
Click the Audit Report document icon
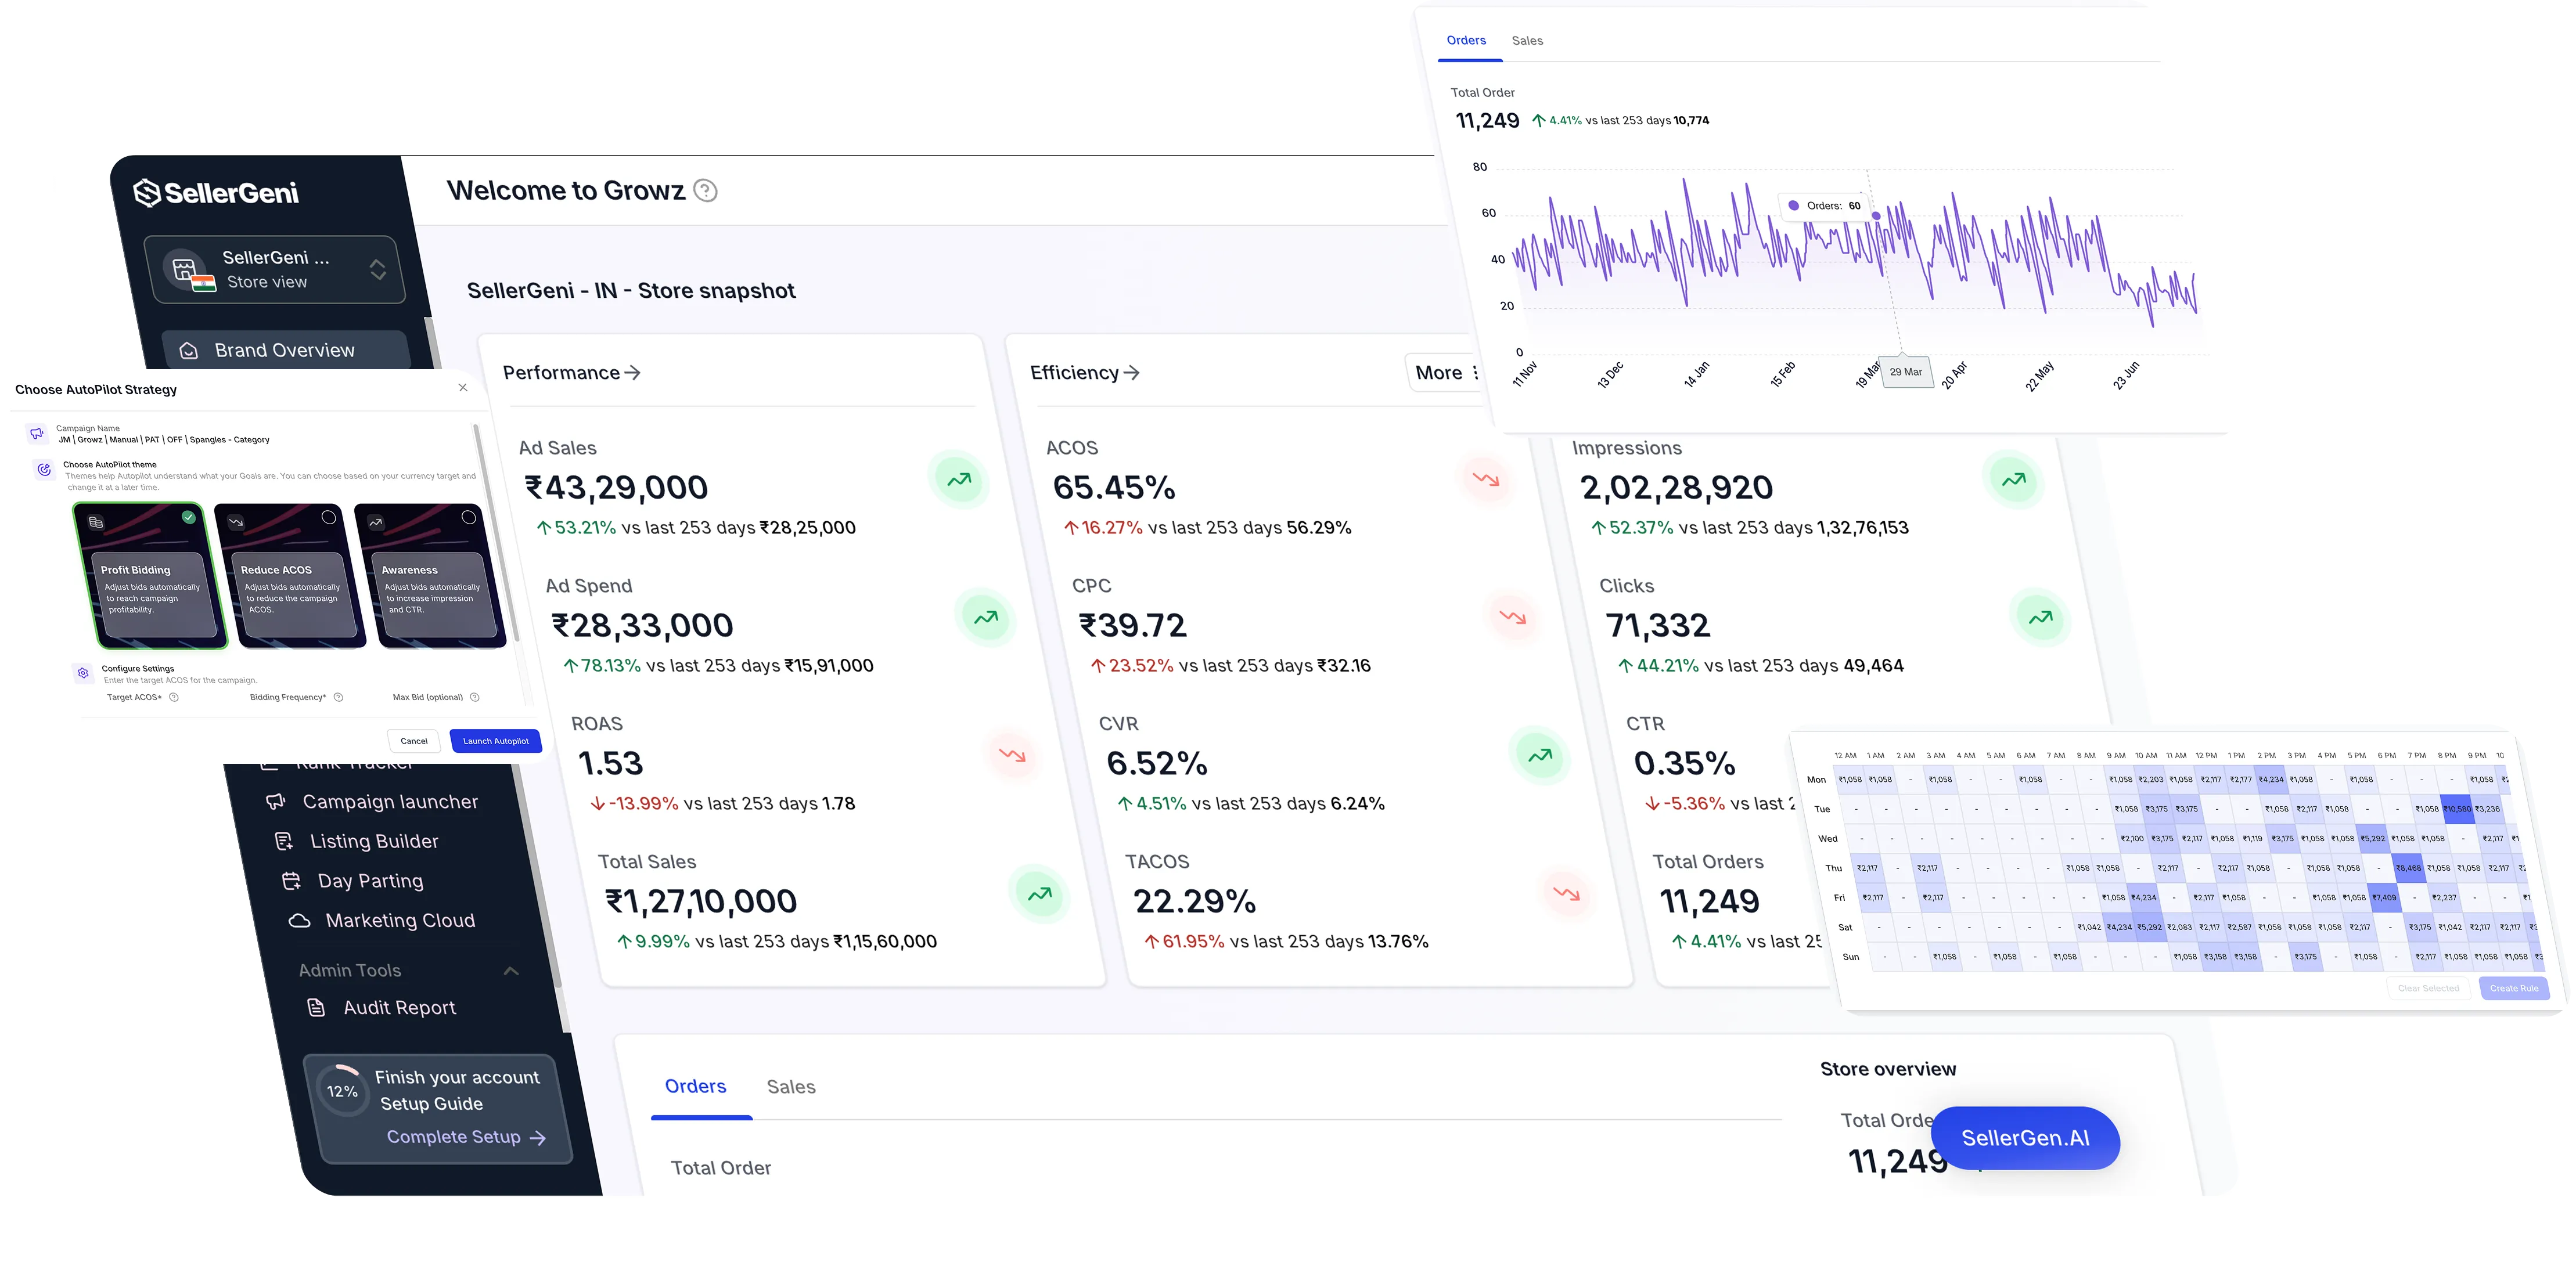pos(316,1007)
